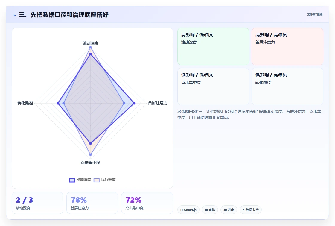335x226 pixels.
Task: Click 首屏注意力 text in pink quadrant card
Action: 265,42
